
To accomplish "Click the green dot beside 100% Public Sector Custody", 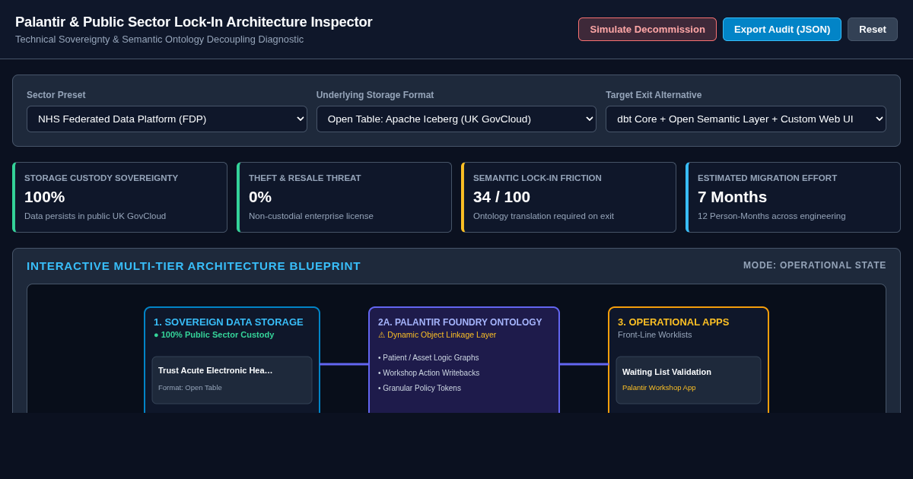I will click(x=156, y=335).
